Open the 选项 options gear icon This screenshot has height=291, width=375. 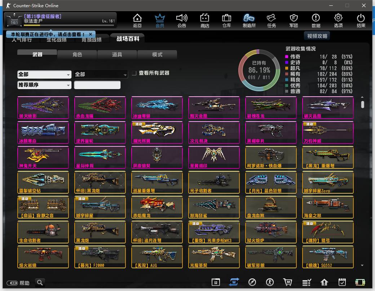(338, 20)
